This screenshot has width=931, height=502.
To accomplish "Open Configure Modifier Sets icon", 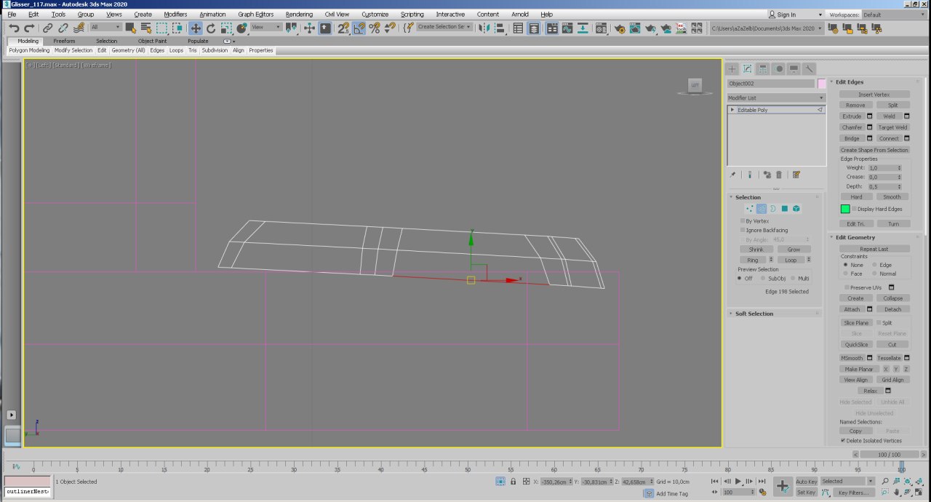I will tap(796, 175).
